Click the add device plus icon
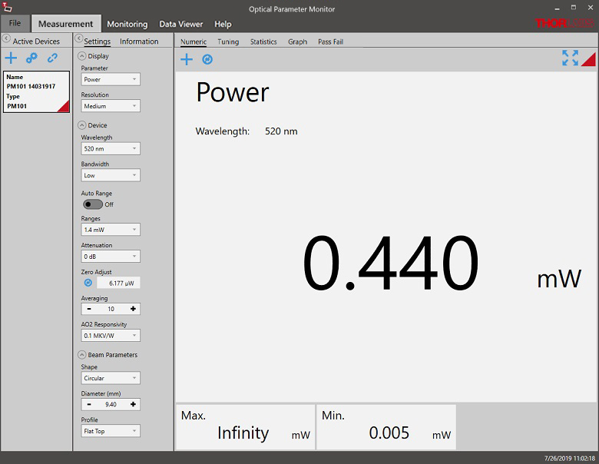Screen dimensions: 599x464 (11, 58)
